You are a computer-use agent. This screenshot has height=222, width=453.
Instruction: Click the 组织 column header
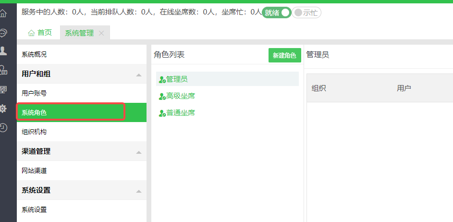point(319,88)
